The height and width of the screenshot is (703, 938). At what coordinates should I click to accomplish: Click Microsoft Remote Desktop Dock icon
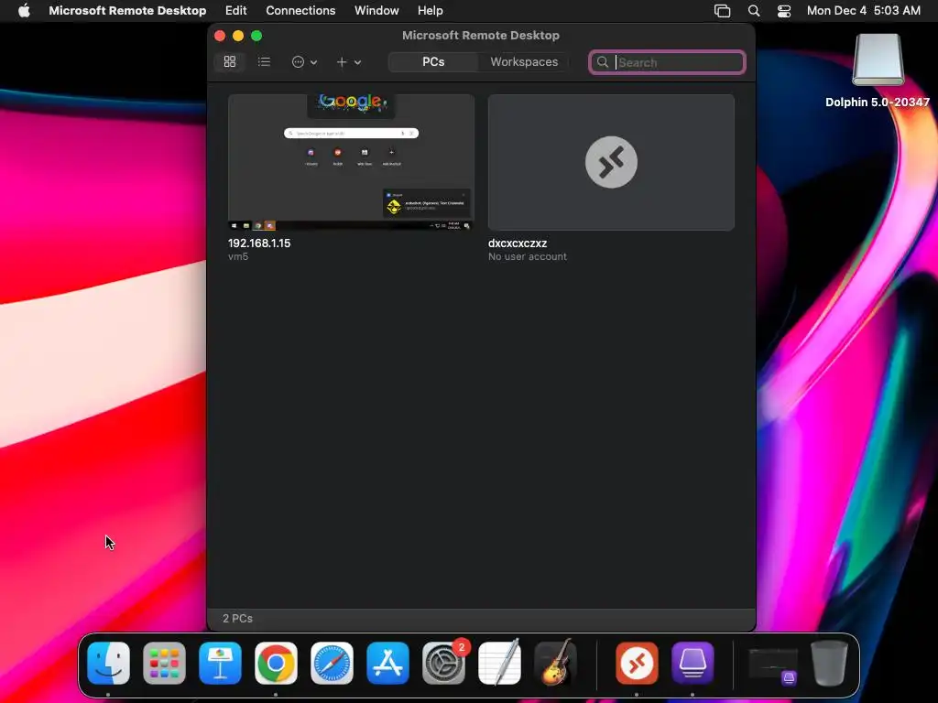point(637,663)
